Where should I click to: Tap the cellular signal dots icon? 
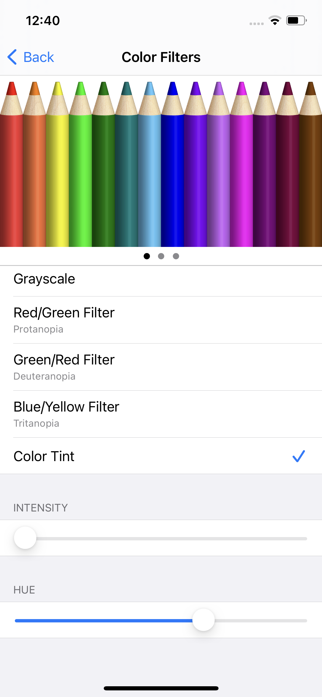[x=256, y=24]
